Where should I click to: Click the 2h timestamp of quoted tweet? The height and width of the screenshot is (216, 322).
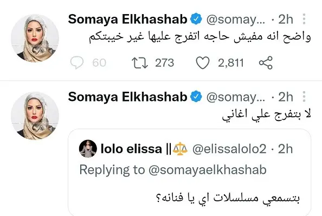tap(286, 149)
